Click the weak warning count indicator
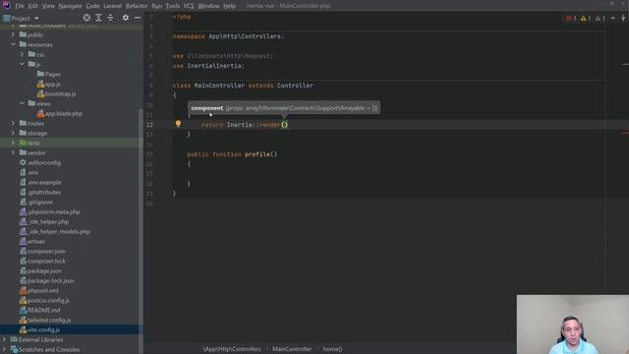This screenshot has height=354, width=629. [x=600, y=18]
